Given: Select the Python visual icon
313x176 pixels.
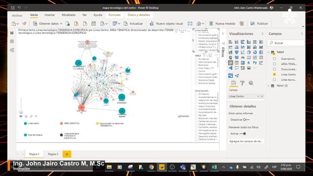Looking at the screenshot, I should [x=255, y=63].
